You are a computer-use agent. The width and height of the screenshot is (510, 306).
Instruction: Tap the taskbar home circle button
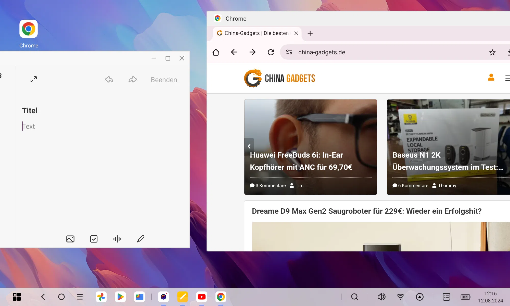pyautogui.click(x=61, y=297)
